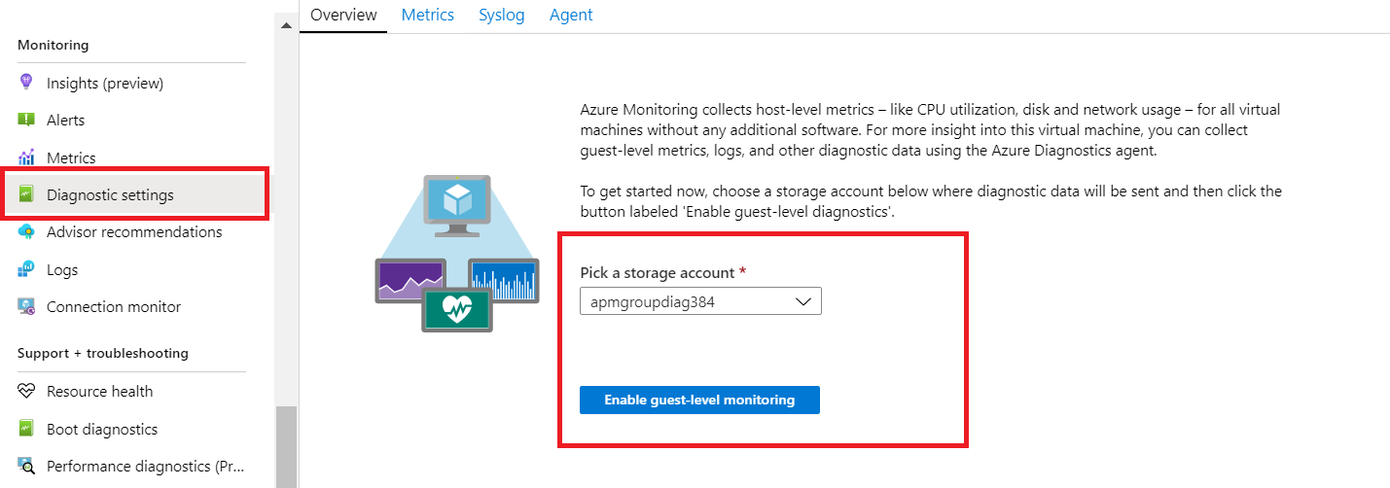Click the Diagnostic settings icon
This screenshot has height=488, width=1390.
point(26,194)
